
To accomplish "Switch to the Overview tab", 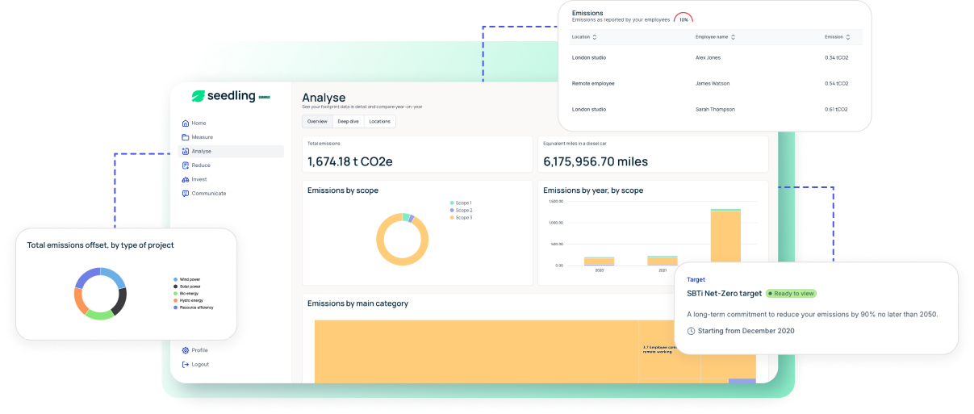I will point(317,122).
